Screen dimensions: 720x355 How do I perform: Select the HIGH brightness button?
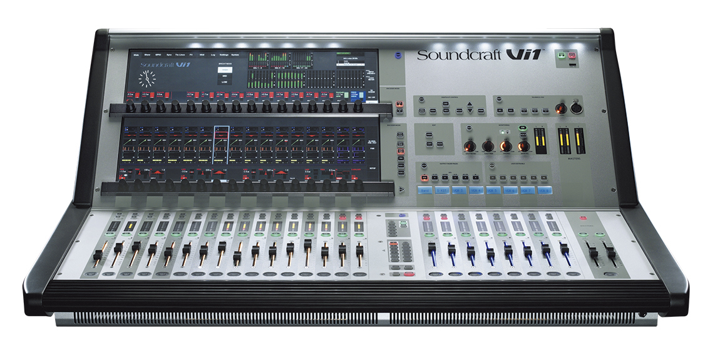[225, 70]
